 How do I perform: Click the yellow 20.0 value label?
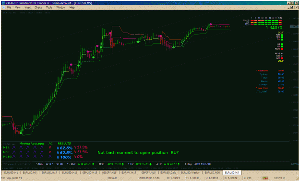tap(280, 61)
